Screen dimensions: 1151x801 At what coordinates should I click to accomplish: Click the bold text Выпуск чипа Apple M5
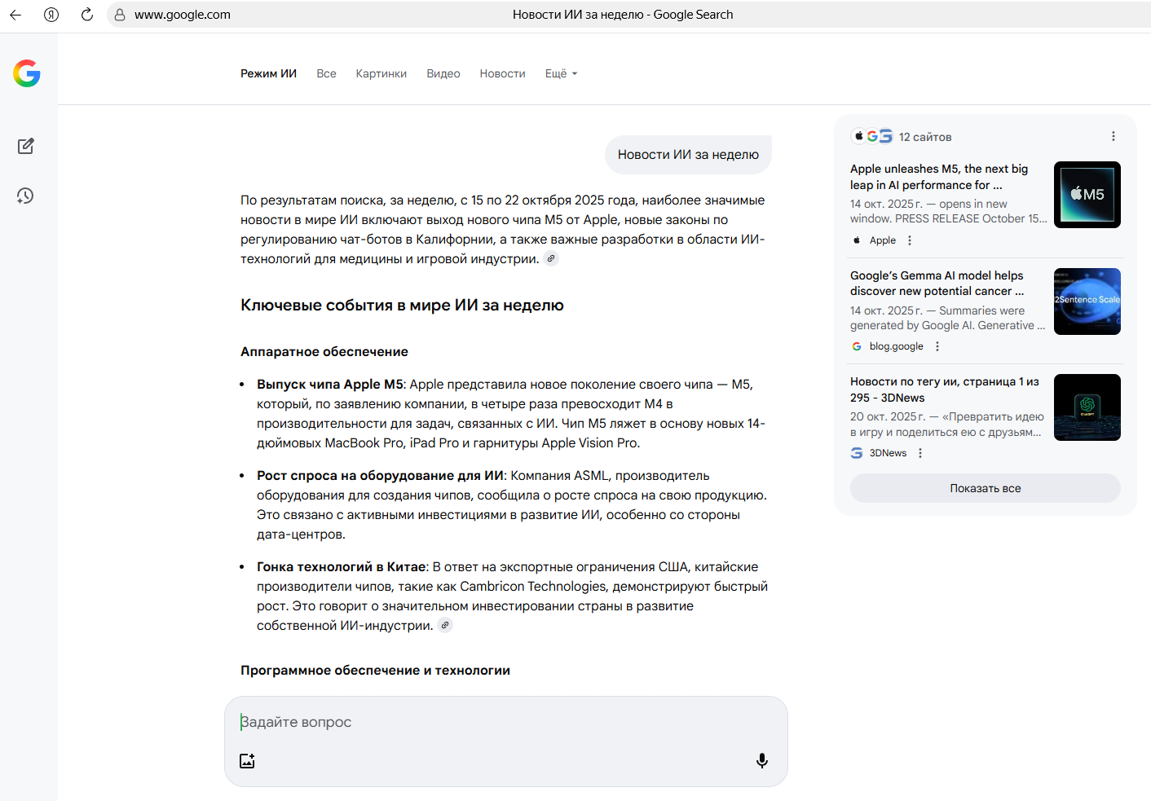pyautogui.click(x=330, y=385)
